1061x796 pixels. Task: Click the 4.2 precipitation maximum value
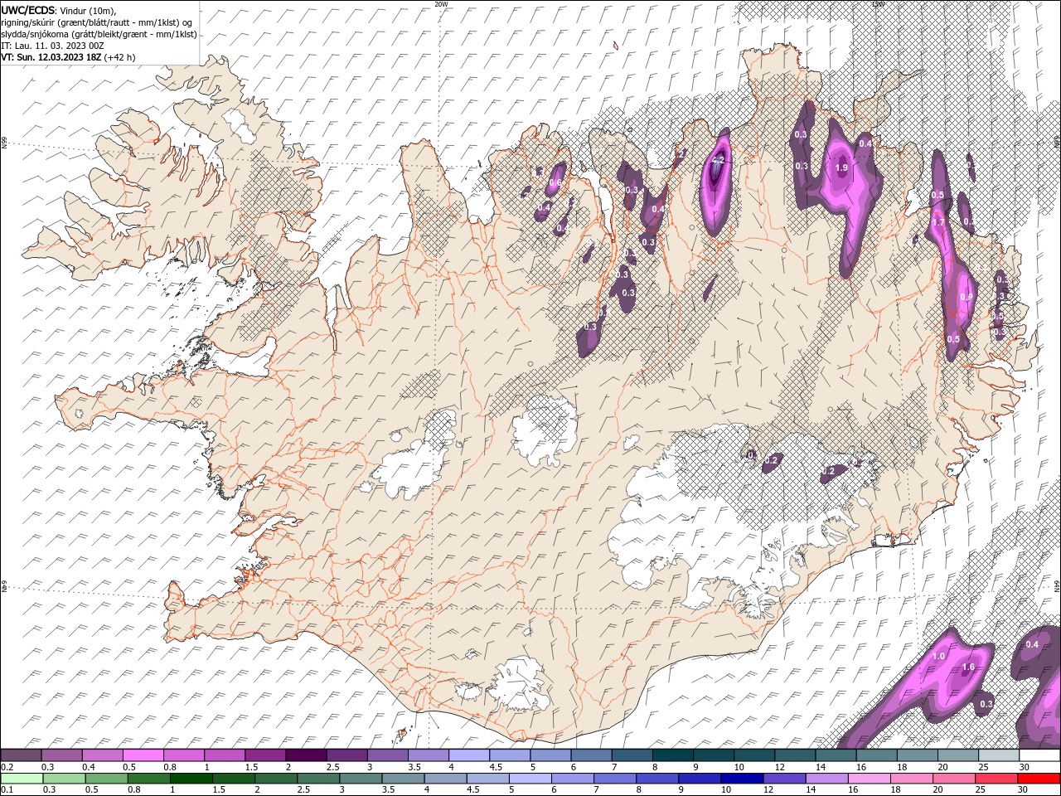tap(719, 160)
